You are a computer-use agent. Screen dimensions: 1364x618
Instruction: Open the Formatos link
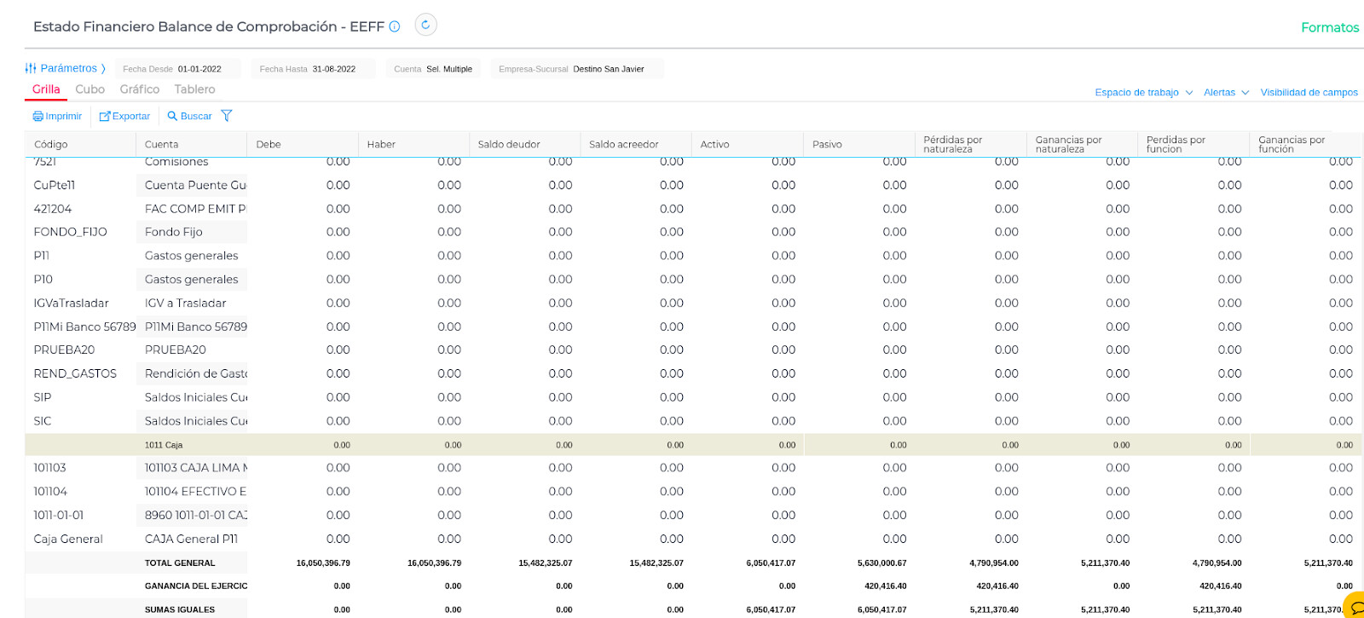coord(1329,27)
